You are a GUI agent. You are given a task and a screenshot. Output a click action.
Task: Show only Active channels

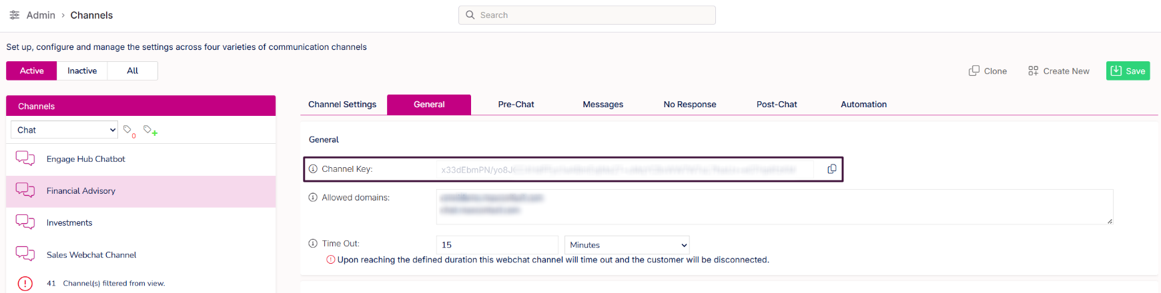point(31,71)
